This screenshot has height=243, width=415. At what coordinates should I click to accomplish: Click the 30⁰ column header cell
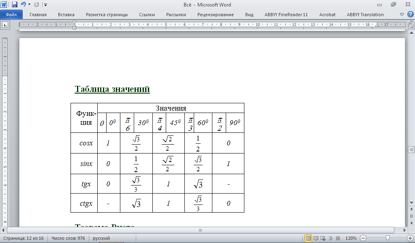pyautogui.click(x=143, y=123)
